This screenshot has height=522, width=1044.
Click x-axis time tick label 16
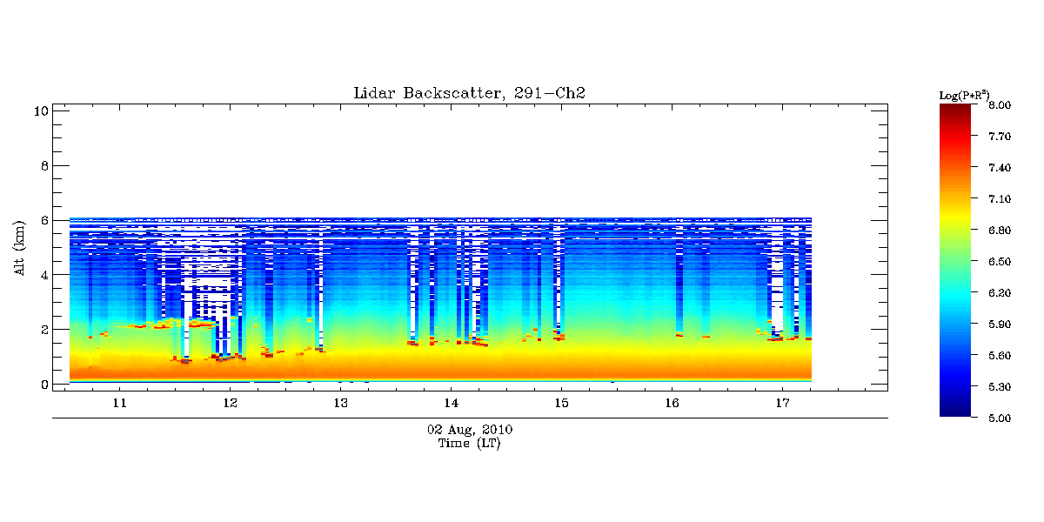[x=672, y=403]
